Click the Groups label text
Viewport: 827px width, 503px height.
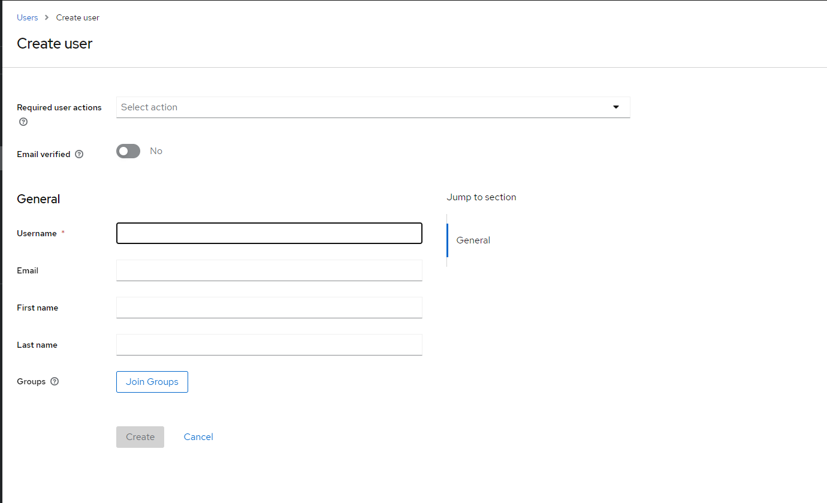click(31, 381)
